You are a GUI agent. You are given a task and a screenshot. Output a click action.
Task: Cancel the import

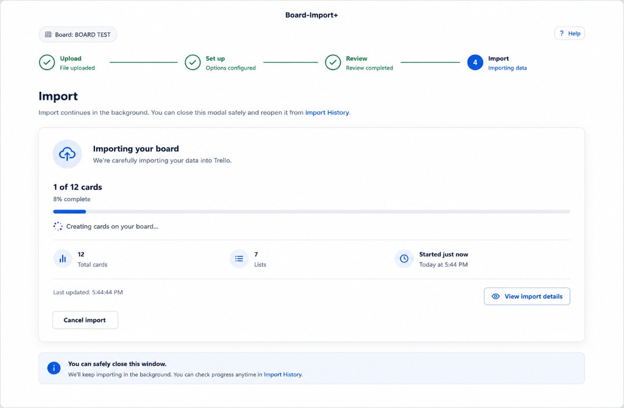click(x=85, y=320)
